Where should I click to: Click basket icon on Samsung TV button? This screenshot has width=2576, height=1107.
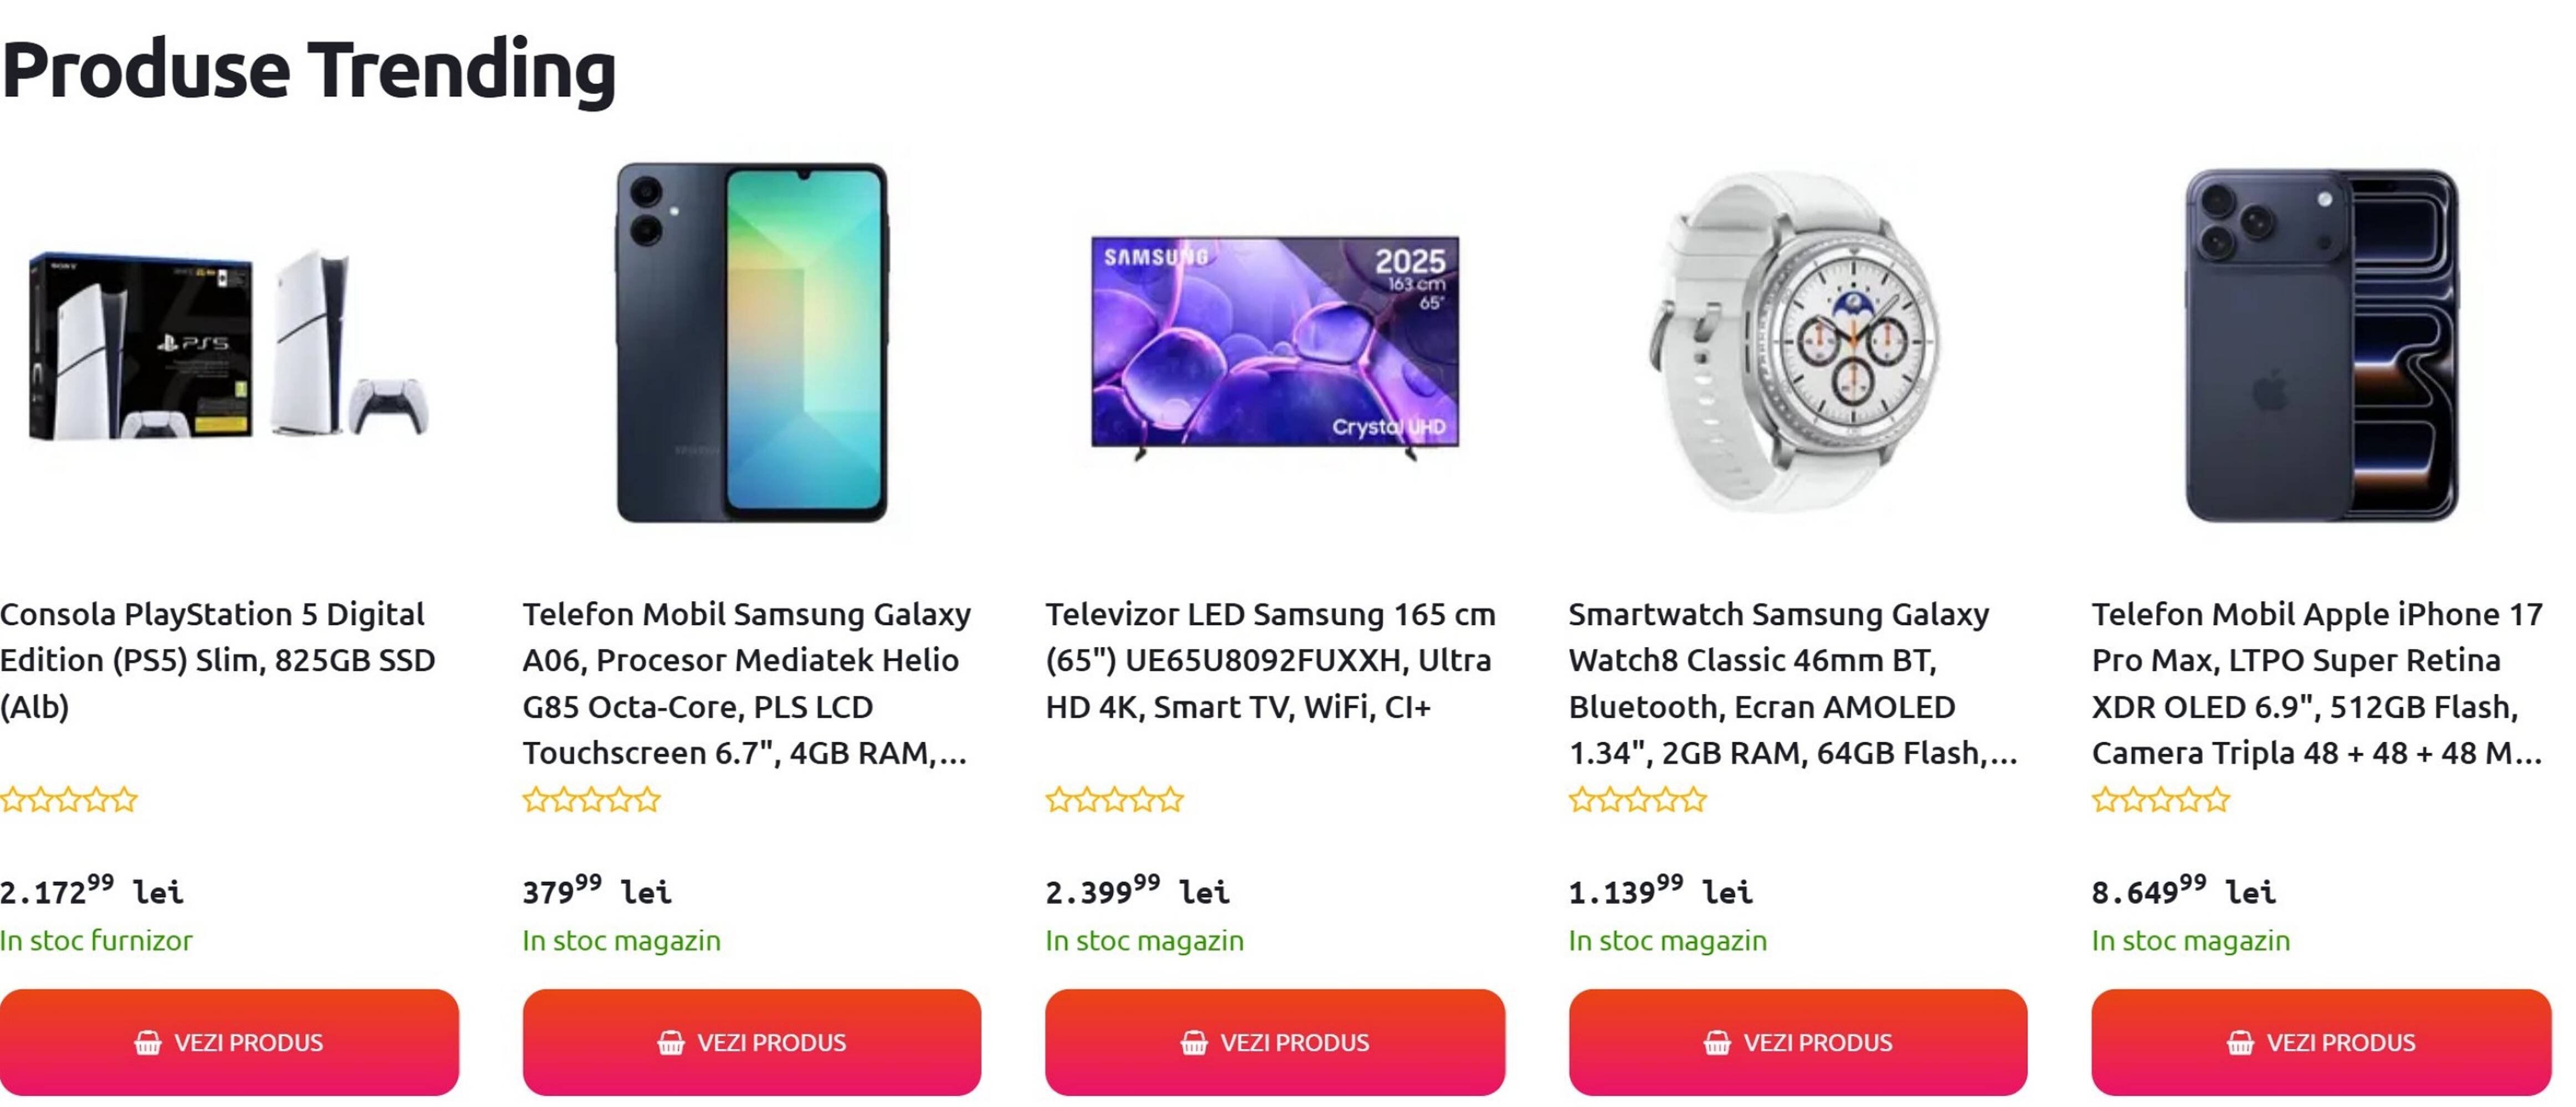[x=1194, y=1042]
